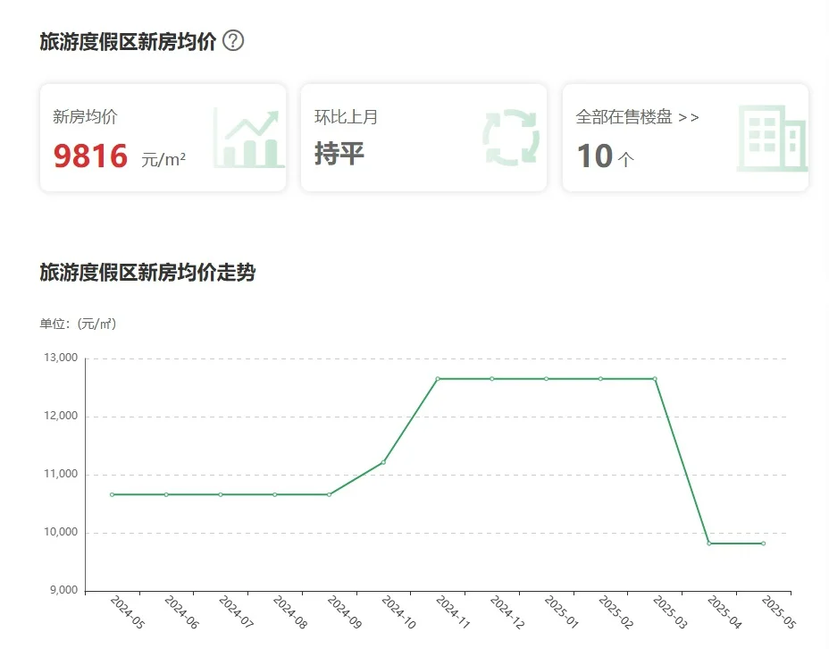Click the 2024-10 data point on line
This screenshot has width=829, height=649.
383,462
